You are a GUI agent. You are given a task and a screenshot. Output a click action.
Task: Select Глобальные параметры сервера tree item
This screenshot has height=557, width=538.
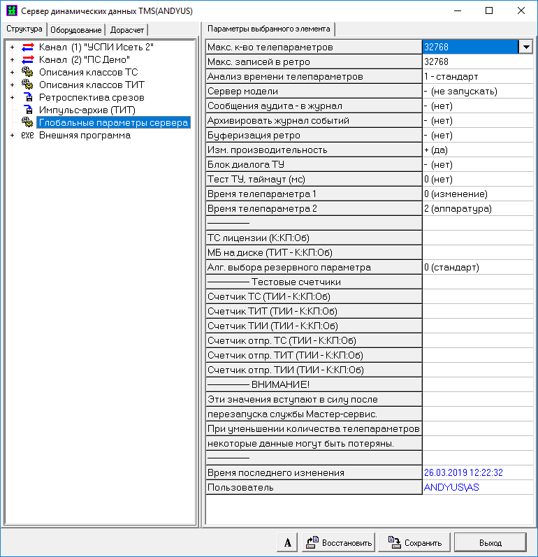113,122
